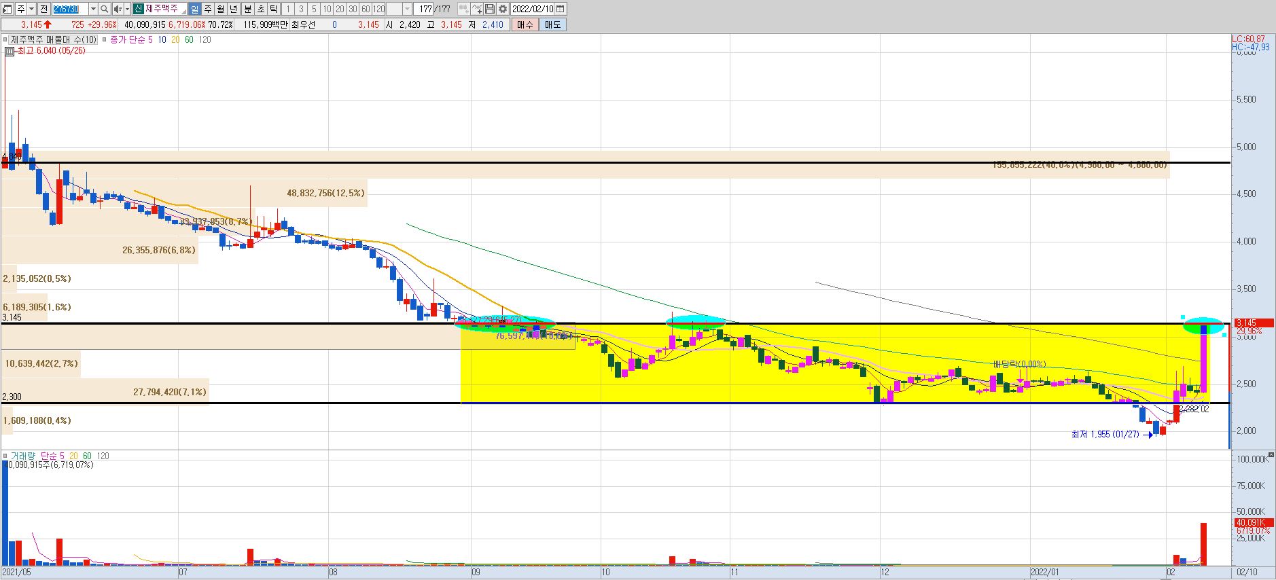Click the 제주맥주 stock name field

[165, 9]
